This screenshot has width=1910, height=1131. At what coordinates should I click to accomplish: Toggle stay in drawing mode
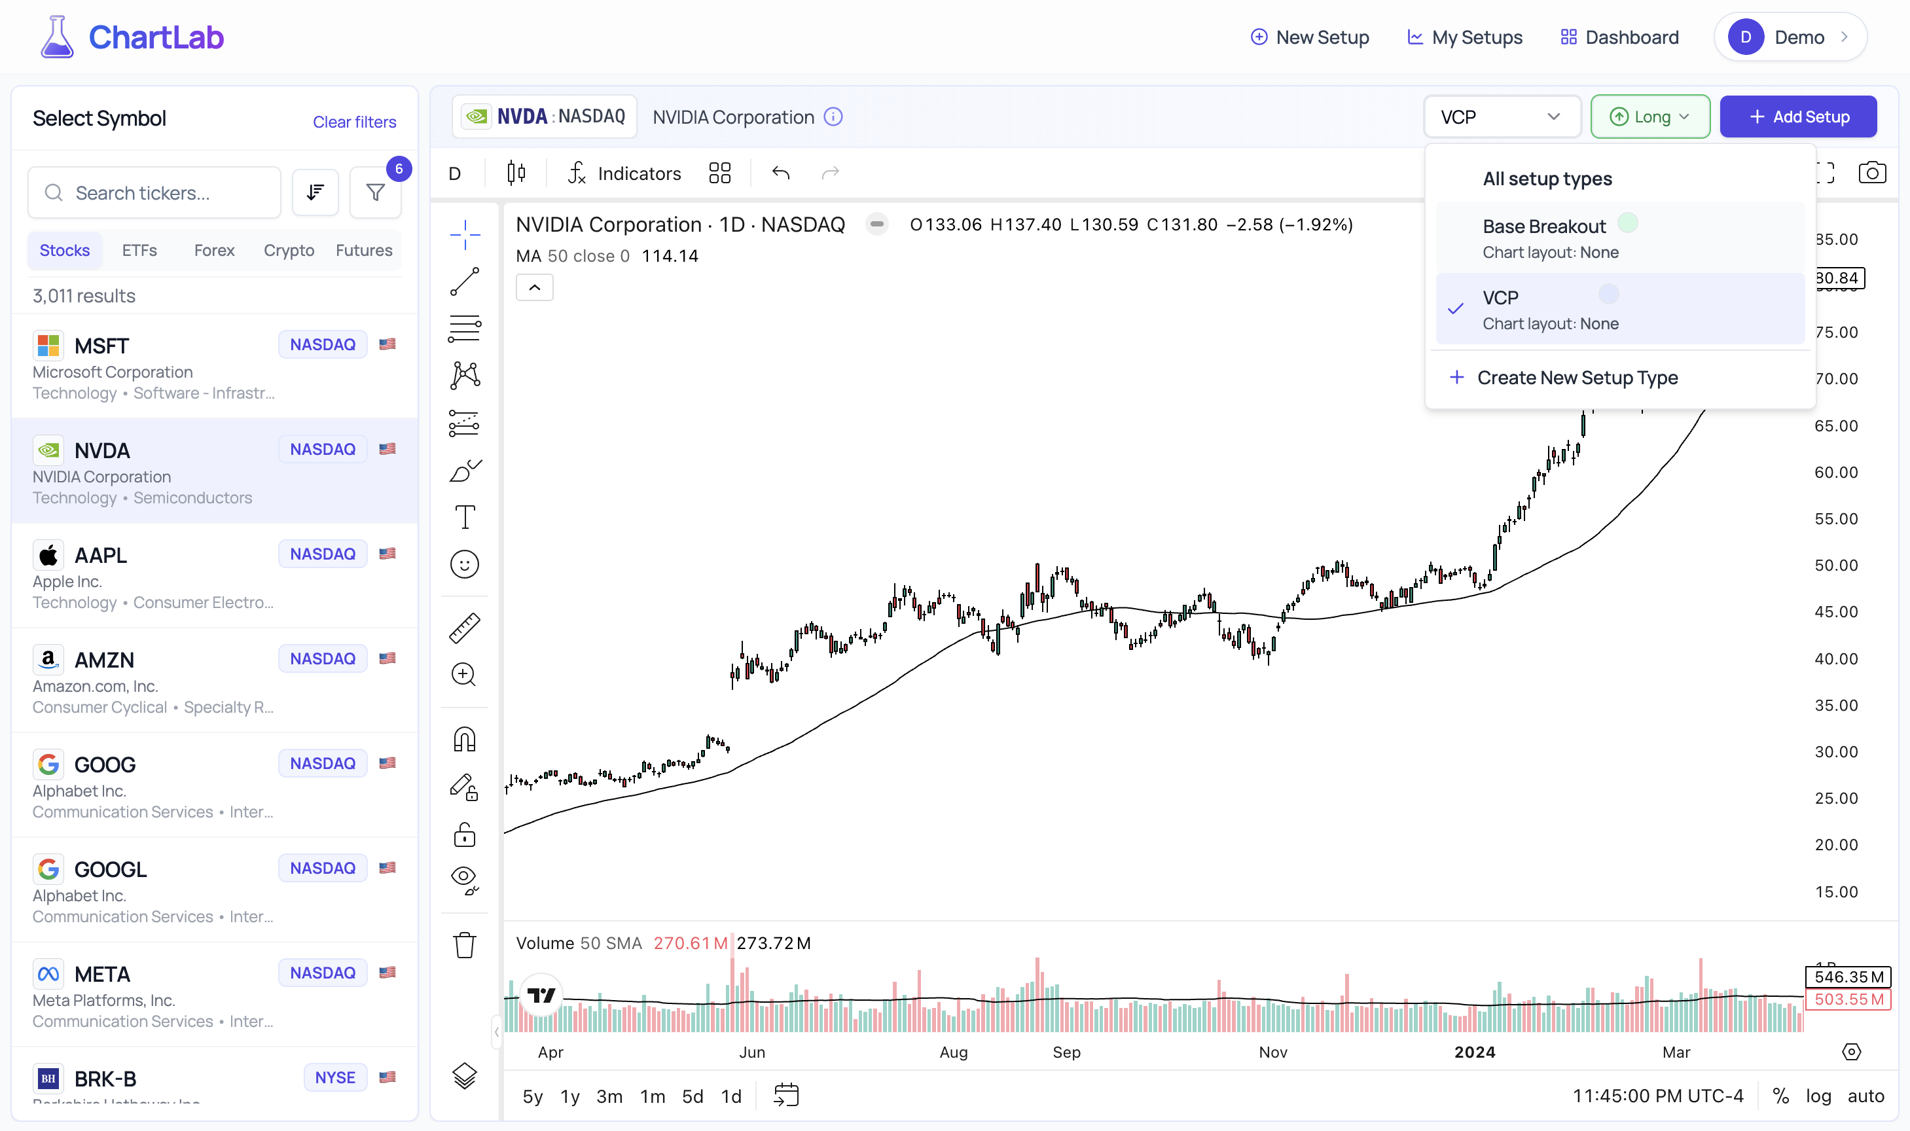pos(464,787)
